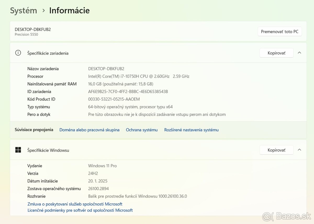This screenshot has height=224, width=314.
Task: Click the Windows logo icon near Špecifikácie Windowsu
Action: pos(18,150)
